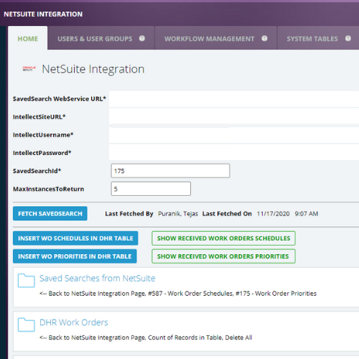This screenshot has height=359, width=359.
Task: Click the Delete All link
Action: tap(238, 337)
